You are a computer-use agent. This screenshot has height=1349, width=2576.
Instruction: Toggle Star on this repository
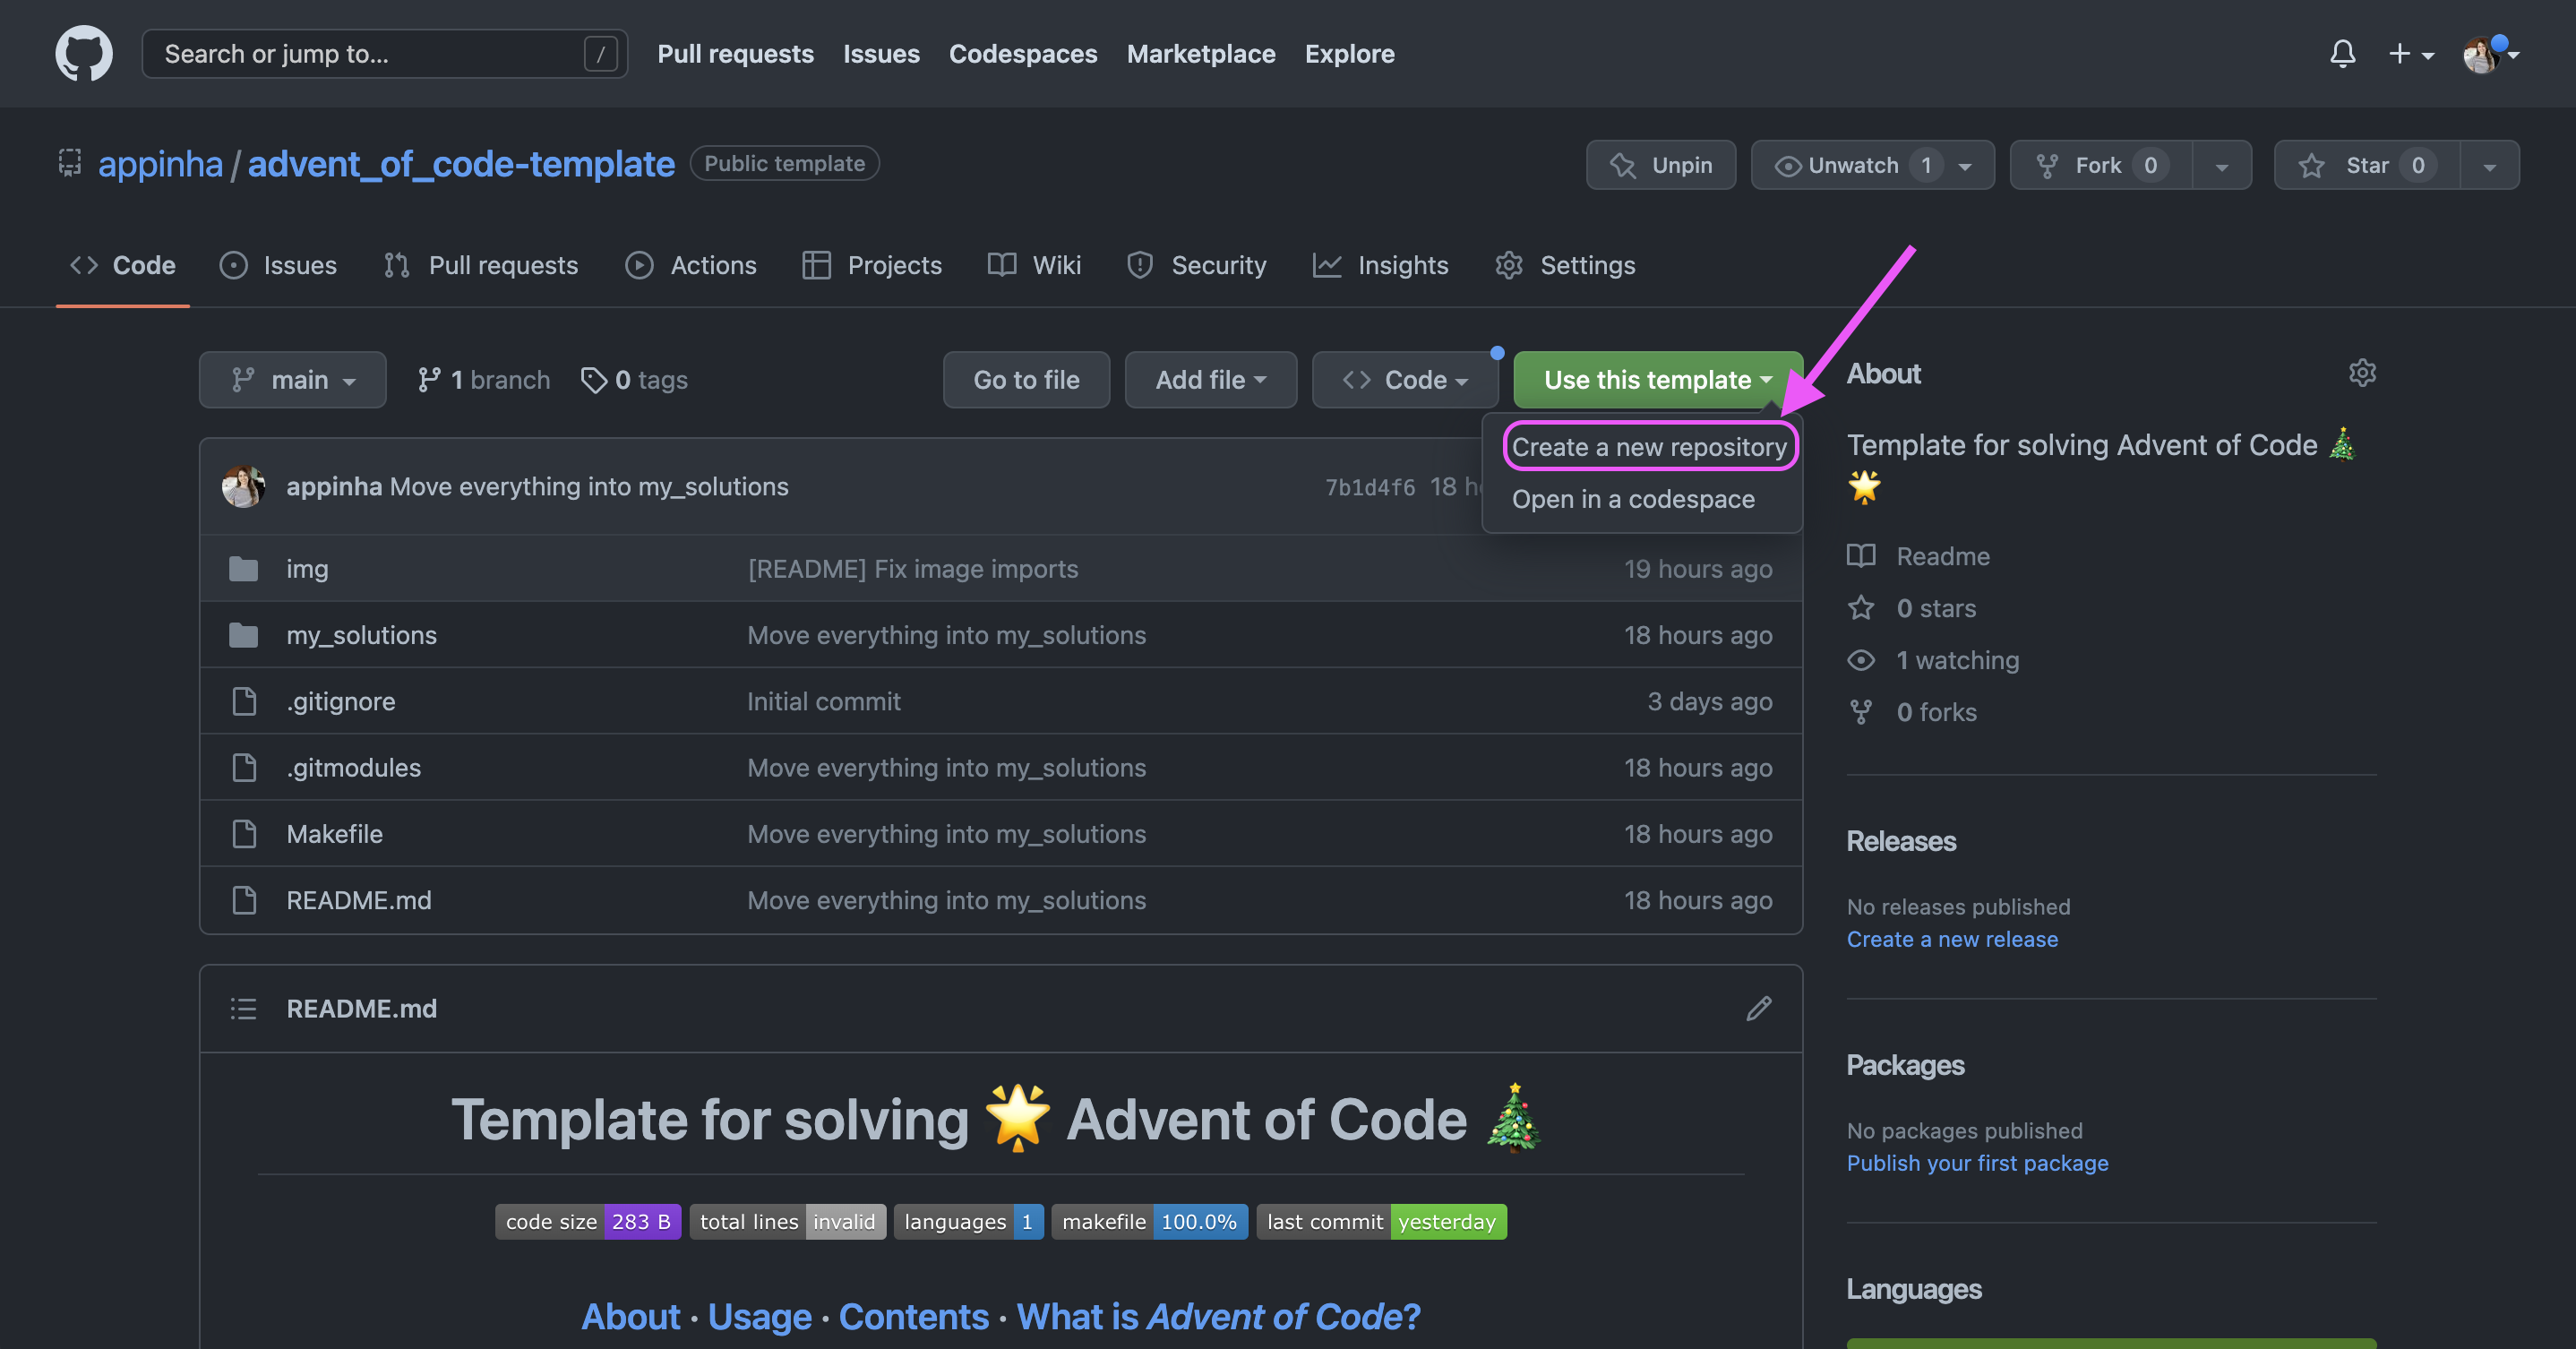pyautogui.click(x=2365, y=165)
